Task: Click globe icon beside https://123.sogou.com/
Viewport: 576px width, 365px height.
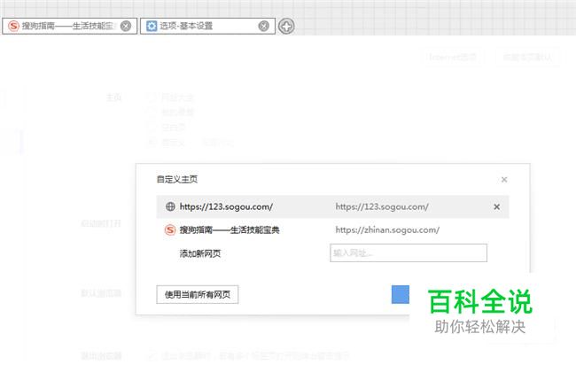Action: 170,206
